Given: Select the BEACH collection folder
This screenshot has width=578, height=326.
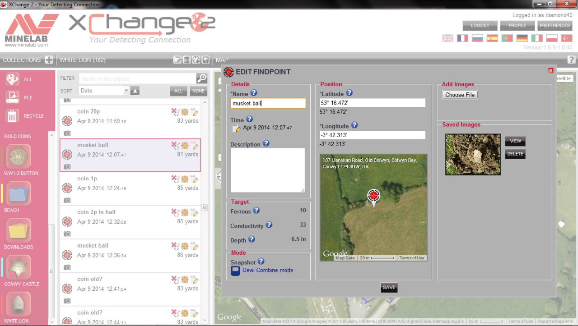Looking at the screenshot, I should (19, 193).
